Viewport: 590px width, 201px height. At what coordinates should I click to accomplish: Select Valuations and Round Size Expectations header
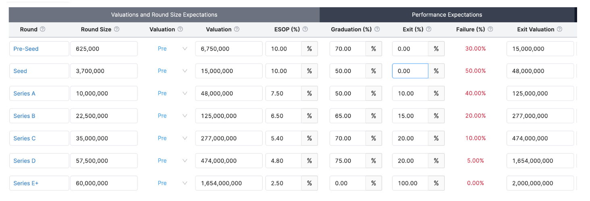pos(164,15)
